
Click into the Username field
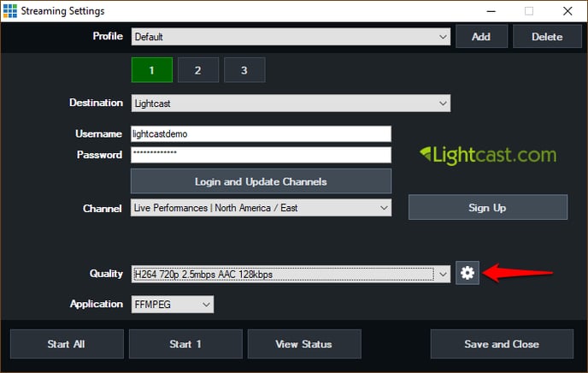(261, 134)
